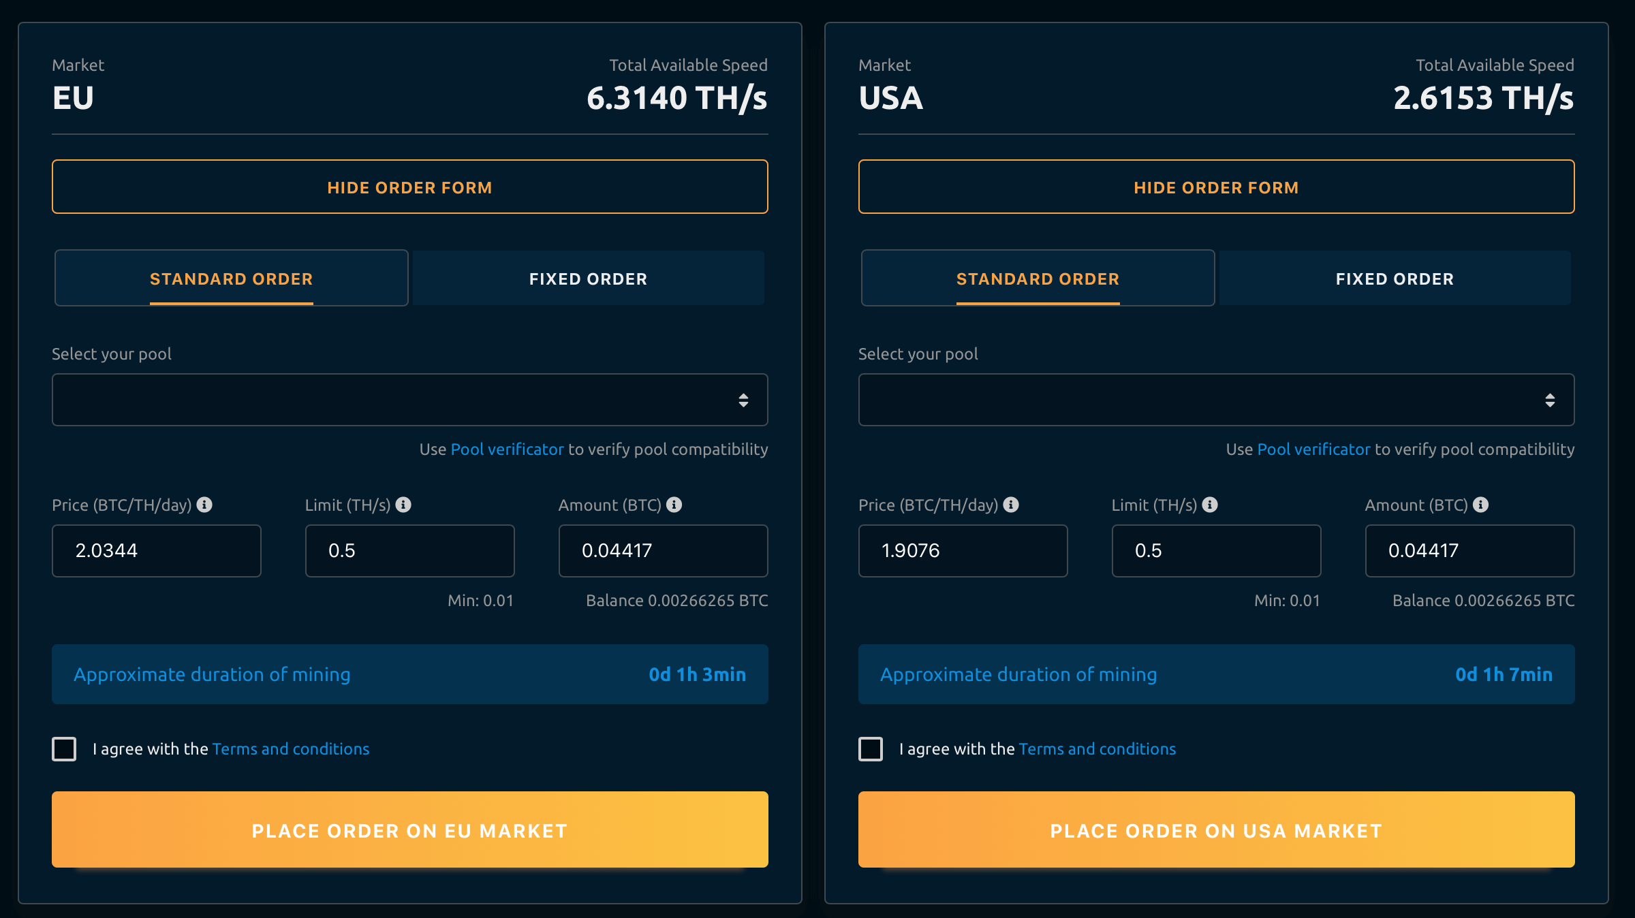Expand the USA pool selection dropdown
This screenshot has height=918, width=1635.
point(1216,400)
